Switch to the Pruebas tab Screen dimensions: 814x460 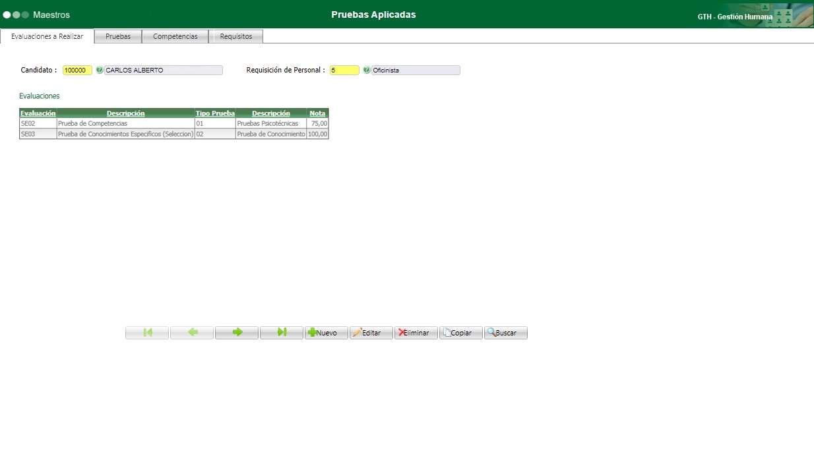tap(118, 36)
